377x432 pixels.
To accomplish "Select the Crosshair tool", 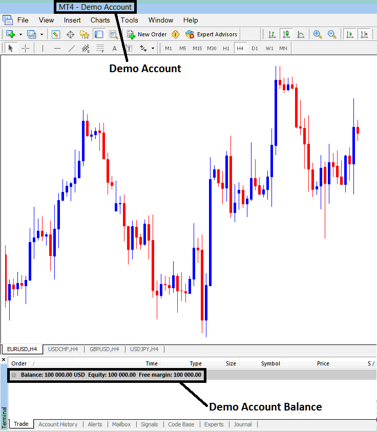I will coord(25,48).
